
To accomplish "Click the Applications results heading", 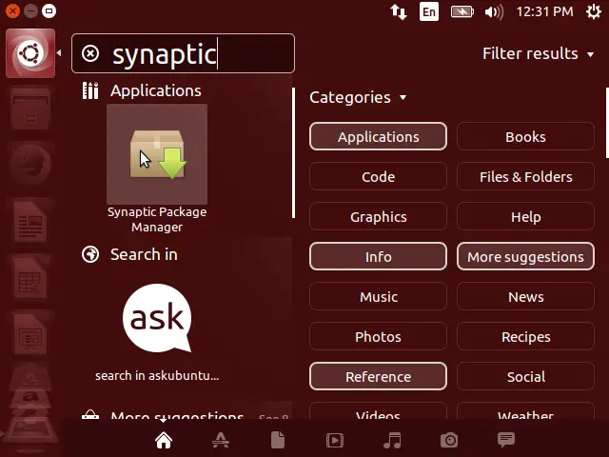I will click(156, 90).
